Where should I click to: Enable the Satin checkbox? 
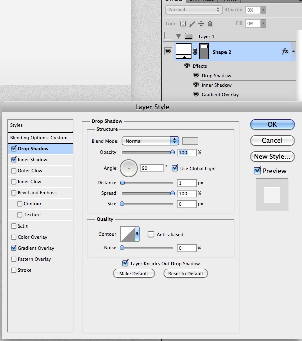(x=14, y=226)
